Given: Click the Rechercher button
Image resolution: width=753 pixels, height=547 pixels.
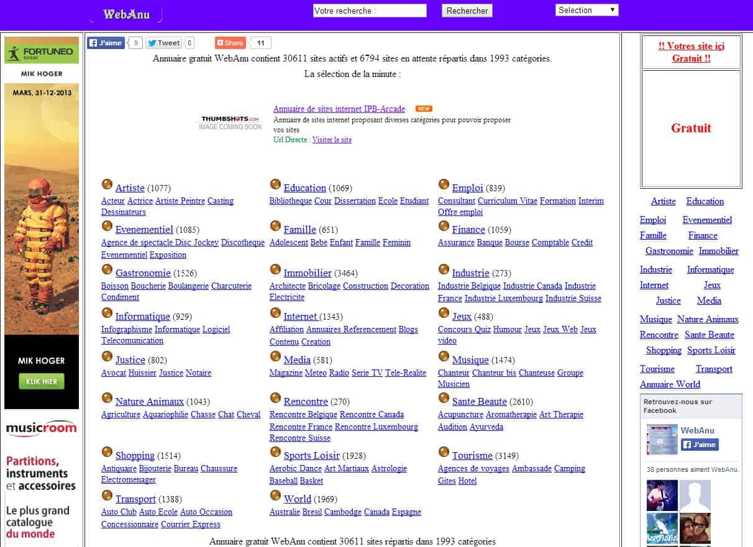Looking at the screenshot, I should pyautogui.click(x=467, y=11).
